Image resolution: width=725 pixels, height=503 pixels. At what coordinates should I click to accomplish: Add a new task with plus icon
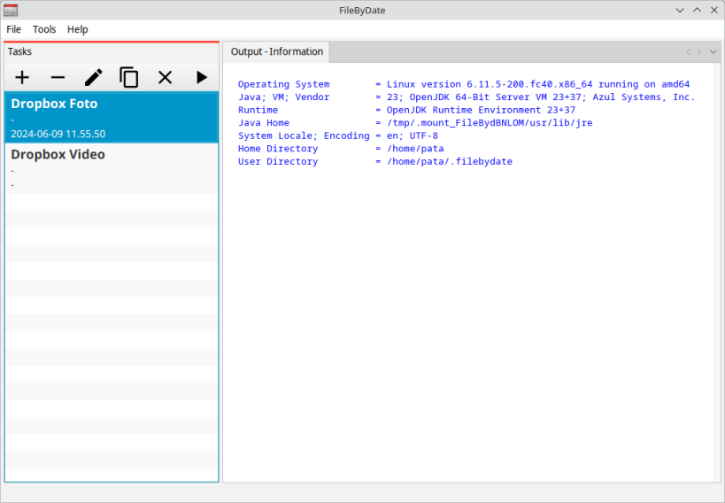(22, 77)
